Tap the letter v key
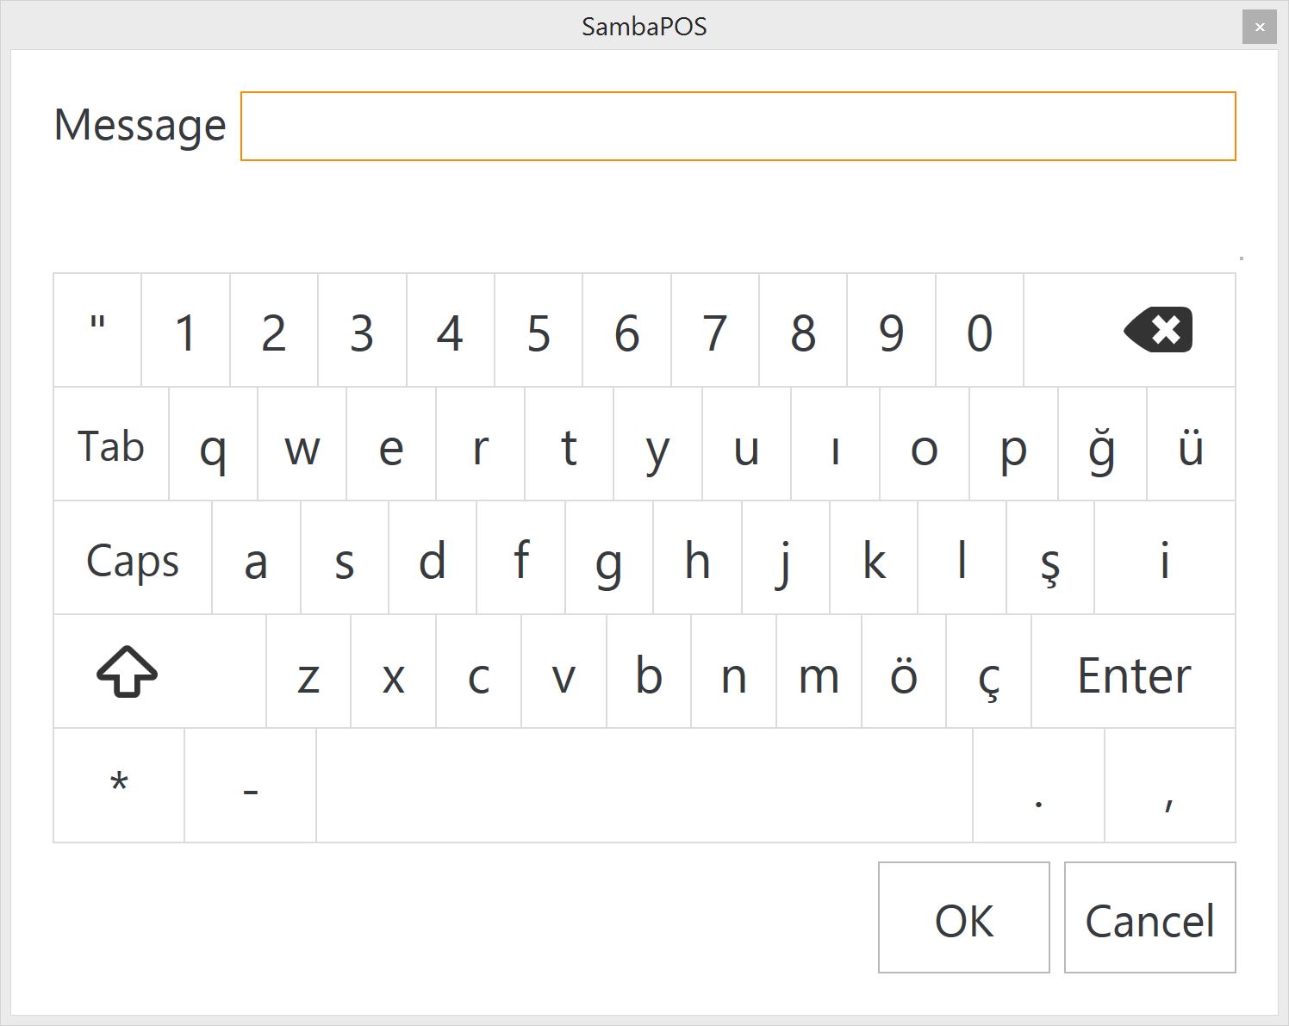 (564, 671)
